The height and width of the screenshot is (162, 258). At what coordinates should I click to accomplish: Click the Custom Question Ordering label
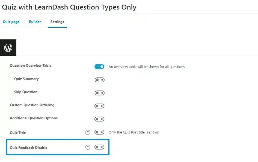(32, 105)
